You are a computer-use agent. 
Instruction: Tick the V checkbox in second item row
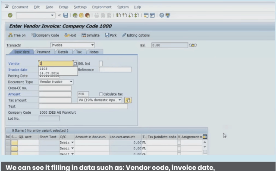[x=179, y=149]
